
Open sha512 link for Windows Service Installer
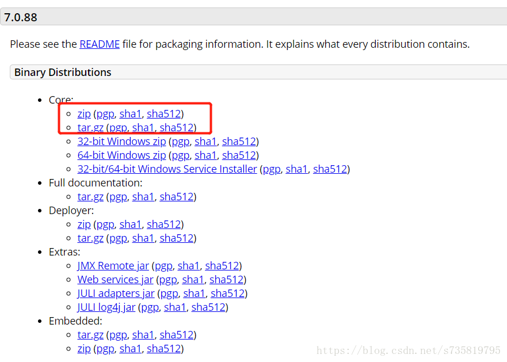click(330, 169)
